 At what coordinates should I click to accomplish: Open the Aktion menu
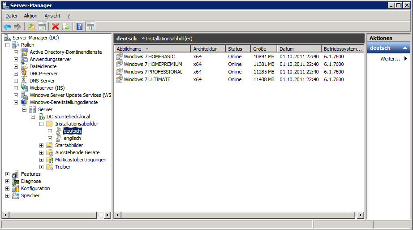(x=30, y=16)
